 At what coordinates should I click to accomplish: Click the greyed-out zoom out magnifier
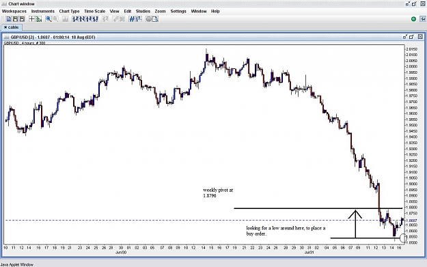tap(55, 19)
